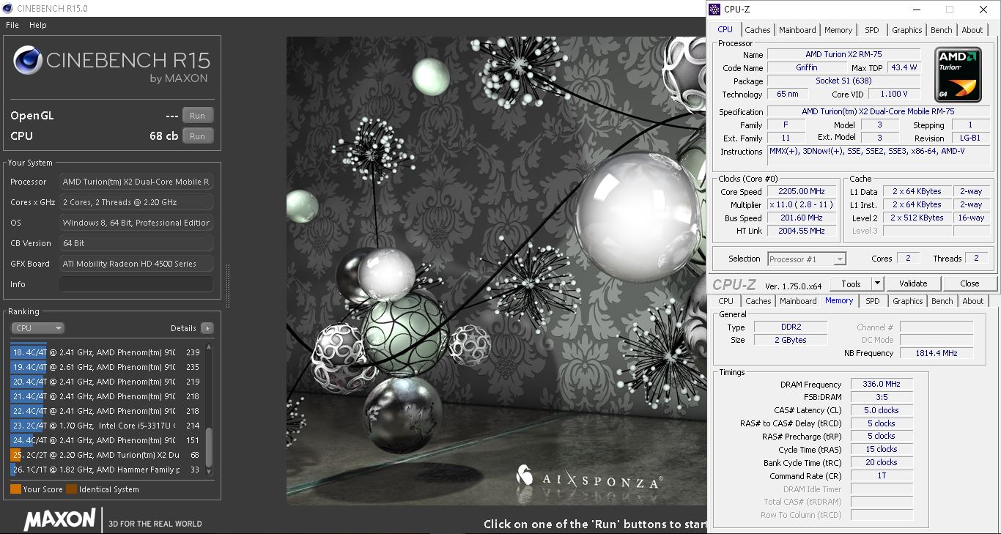Click the Validate button
Screen dimensions: 1001x534
(x=913, y=283)
